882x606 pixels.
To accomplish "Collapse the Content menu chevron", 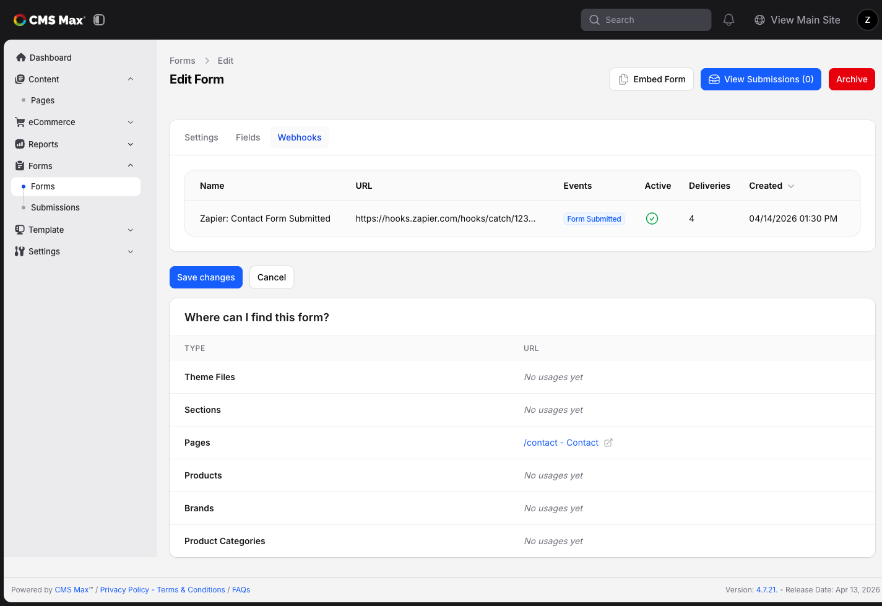I will (131, 79).
